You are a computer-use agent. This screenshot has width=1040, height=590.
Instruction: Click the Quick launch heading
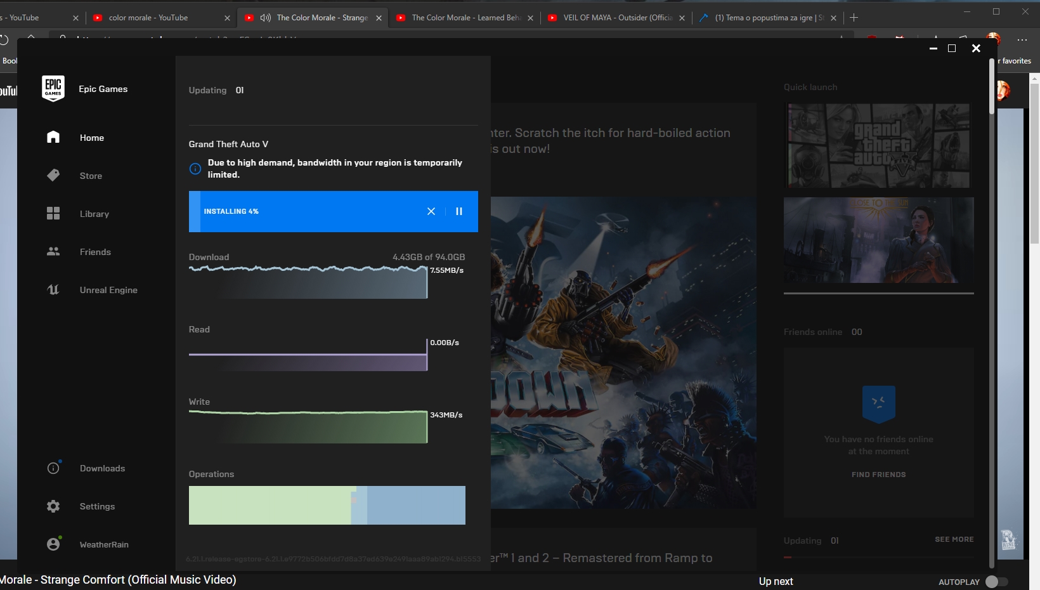[x=810, y=87]
